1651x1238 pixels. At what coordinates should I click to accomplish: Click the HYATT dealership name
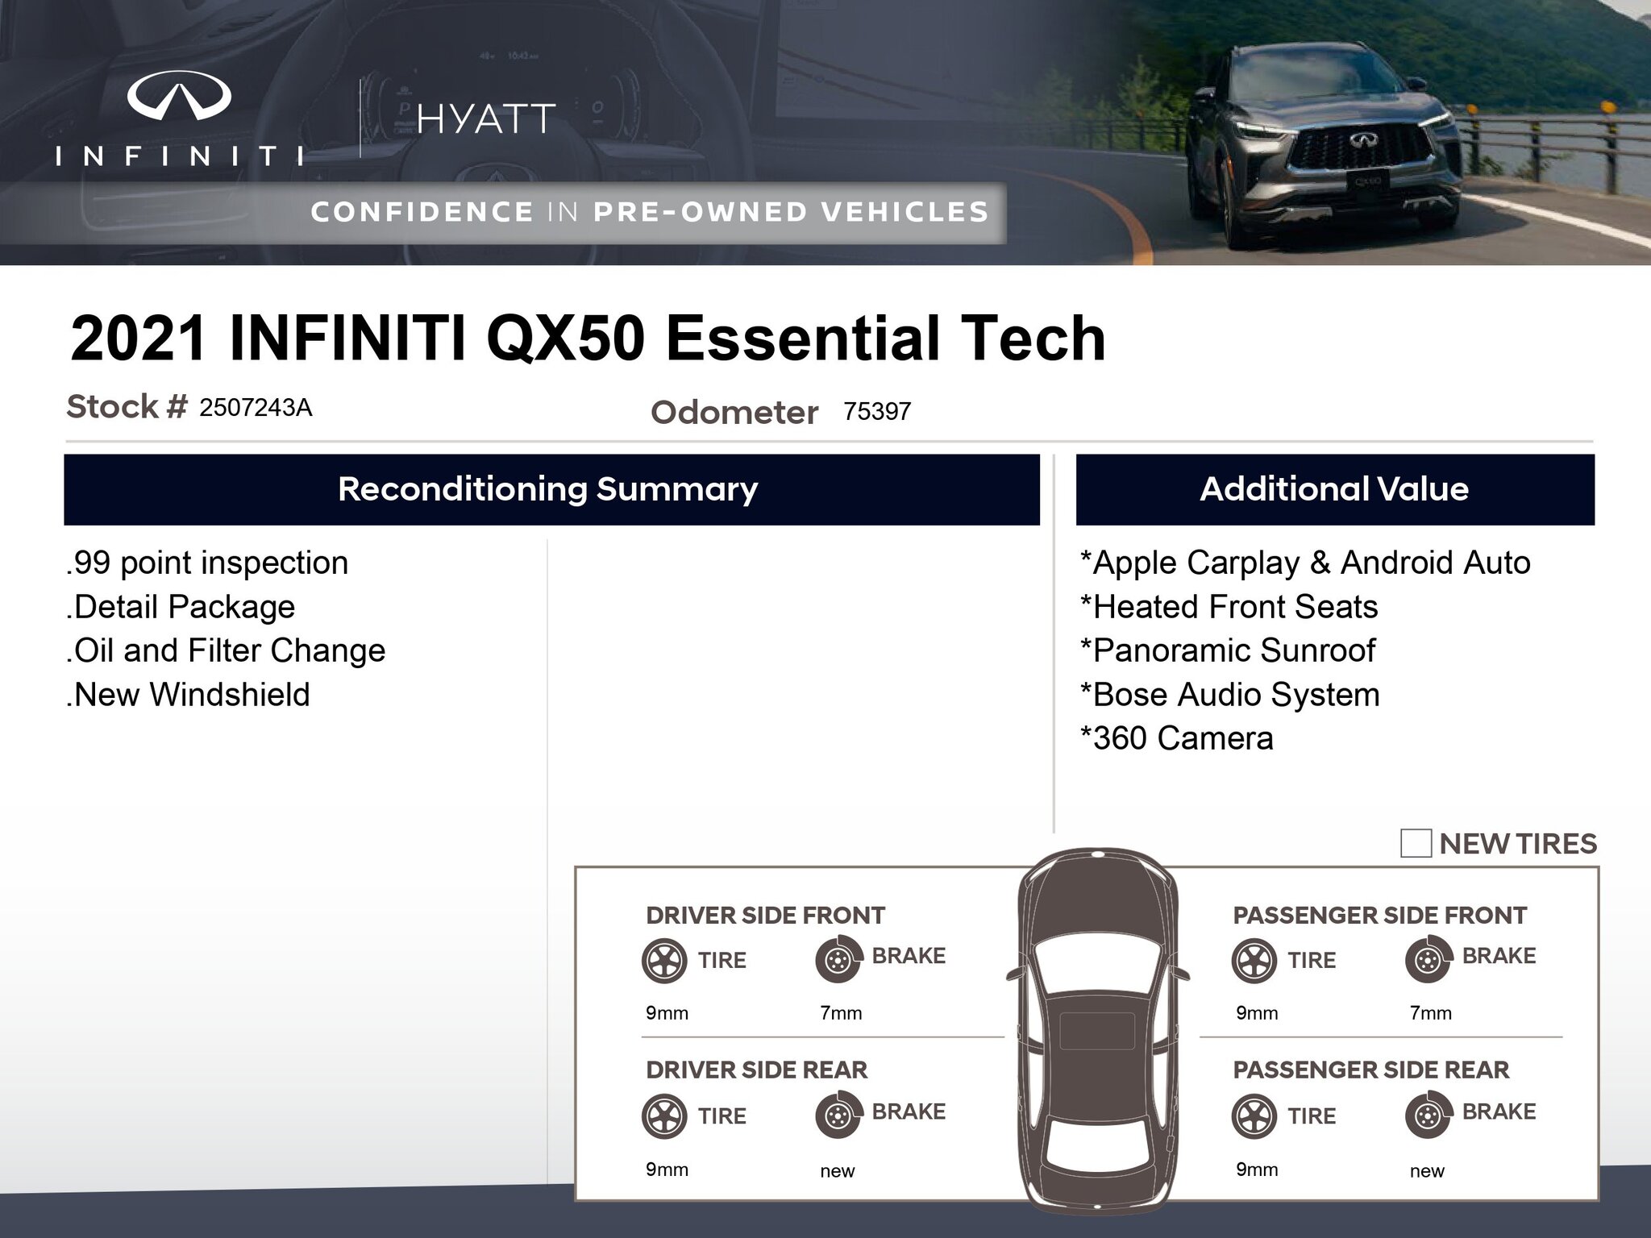coord(486,119)
